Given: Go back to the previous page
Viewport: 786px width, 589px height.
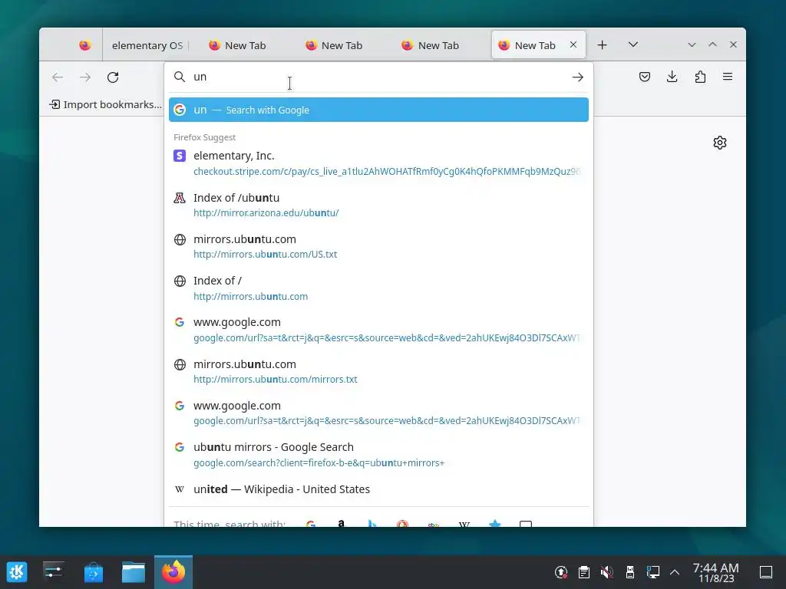Looking at the screenshot, I should click(58, 77).
